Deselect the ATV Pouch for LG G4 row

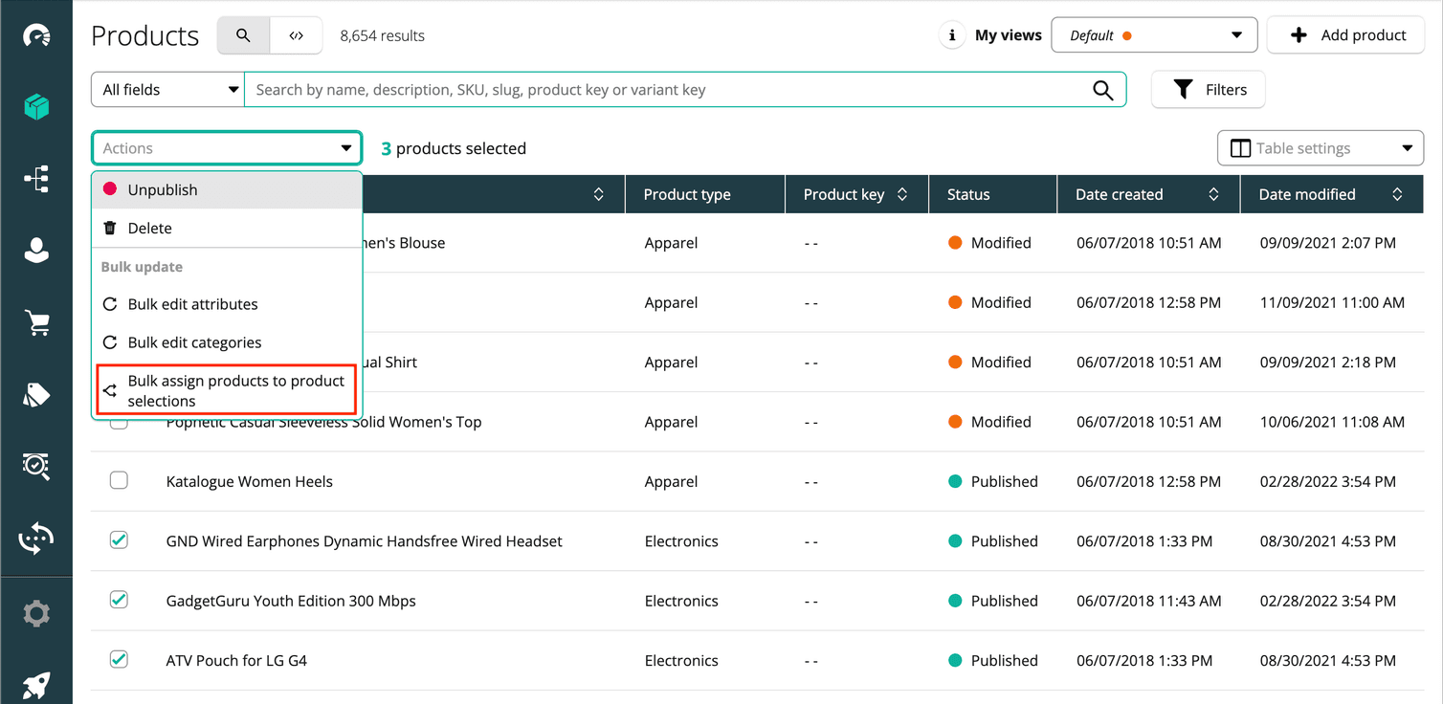[x=119, y=659]
